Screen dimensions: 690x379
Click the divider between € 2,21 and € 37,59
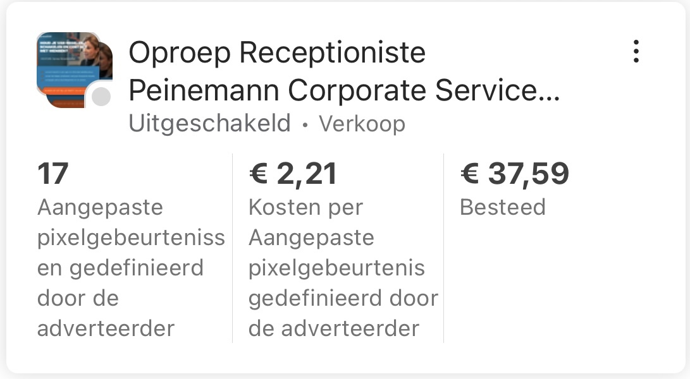click(x=444, y=248)
